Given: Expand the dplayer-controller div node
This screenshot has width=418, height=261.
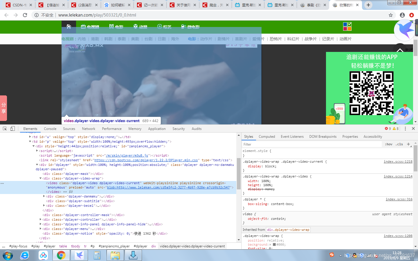Looking at the screenshot, I should (x=40, y=220).
